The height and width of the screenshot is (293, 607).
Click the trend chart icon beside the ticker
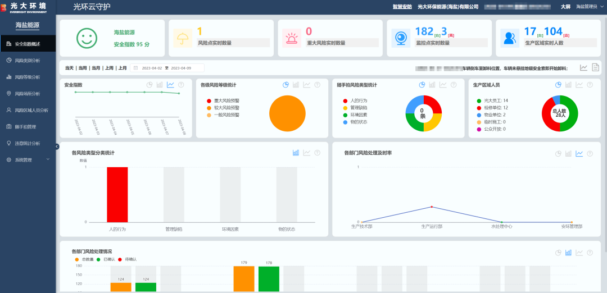coord(583,67)
